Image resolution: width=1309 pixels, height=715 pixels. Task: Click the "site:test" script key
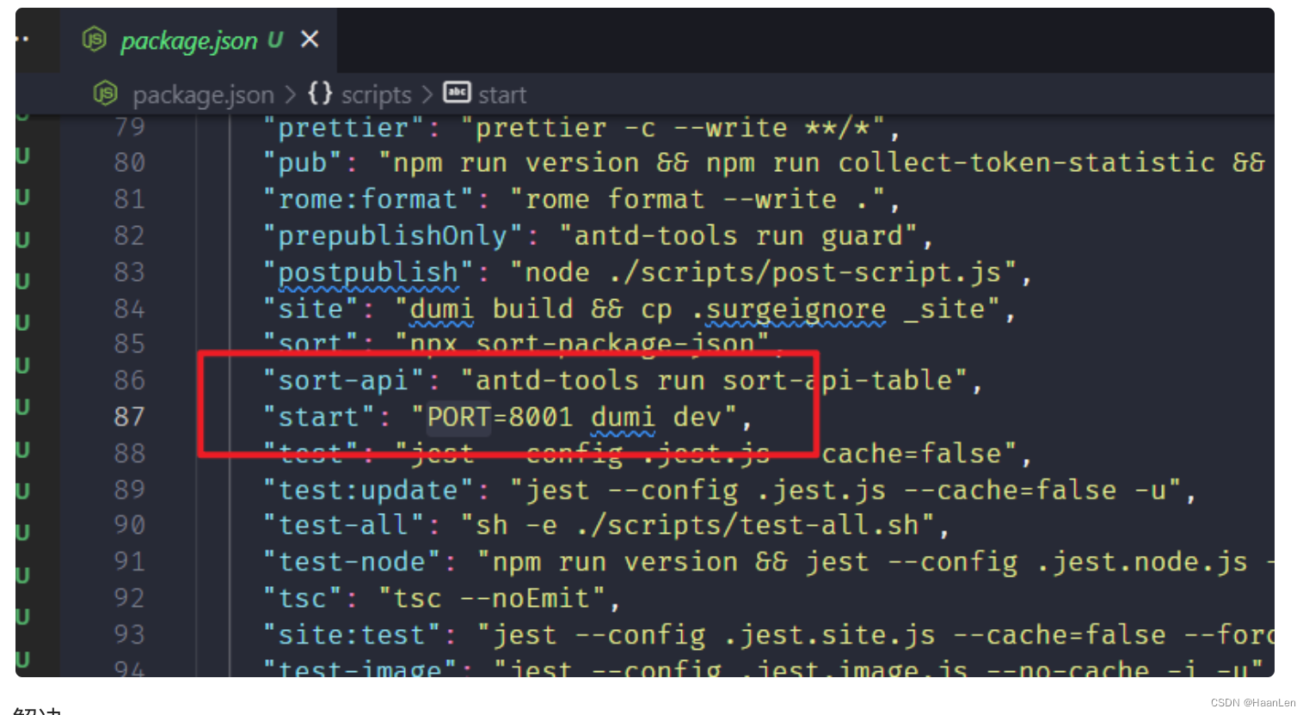pos(352,635)
